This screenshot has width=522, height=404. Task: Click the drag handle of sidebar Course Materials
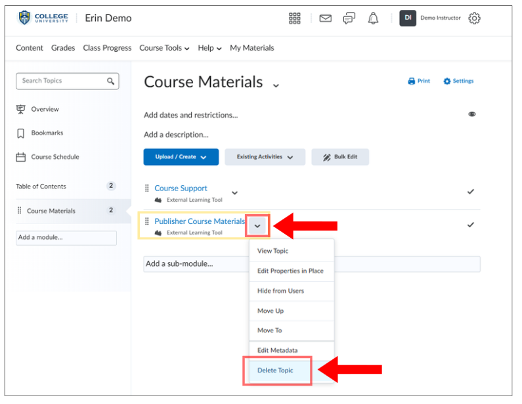pyautogui.click(x=19, y=210)
